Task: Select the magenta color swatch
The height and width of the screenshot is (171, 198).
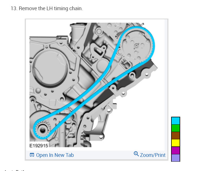Action: click(x=176, y=150)
